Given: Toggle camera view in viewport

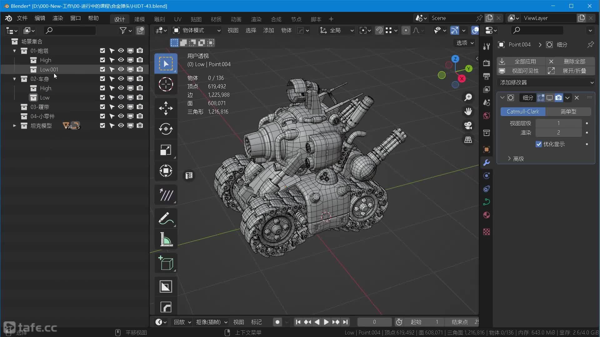Looking at the screenshot, I should tap(468, 125).
